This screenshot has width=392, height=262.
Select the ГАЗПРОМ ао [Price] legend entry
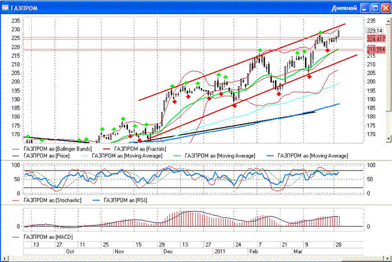click(x=41, y=156)
